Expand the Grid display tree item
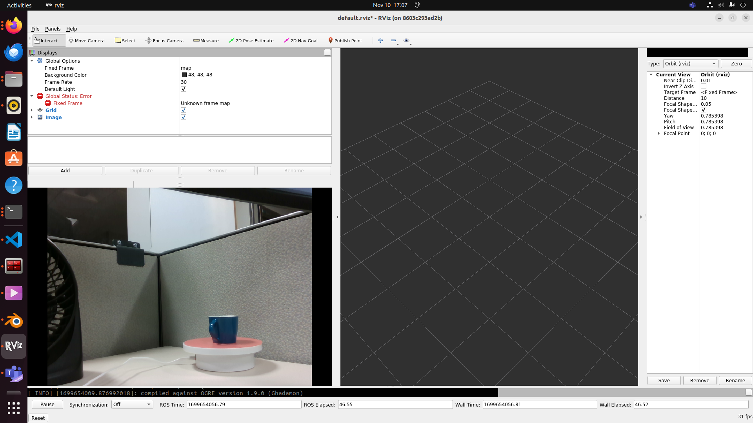 tap(32, 110)
